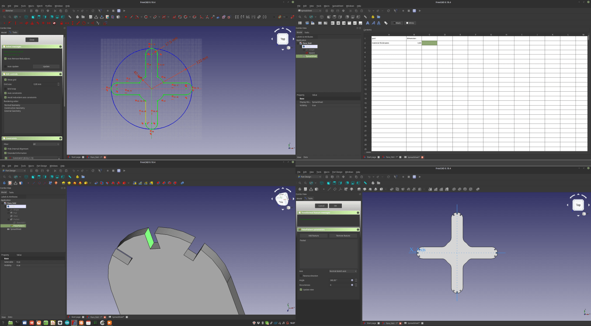The height and width of the screenshot is (326, 591).
Task: Toggle Auto Remove Redundants checkbox
Action: click(5, 58)
